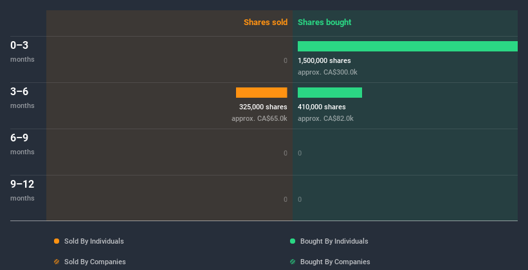Viewport: 528px width, 270px height.
Task: Click the 0–3 months row label
Action: pos(23,51)
